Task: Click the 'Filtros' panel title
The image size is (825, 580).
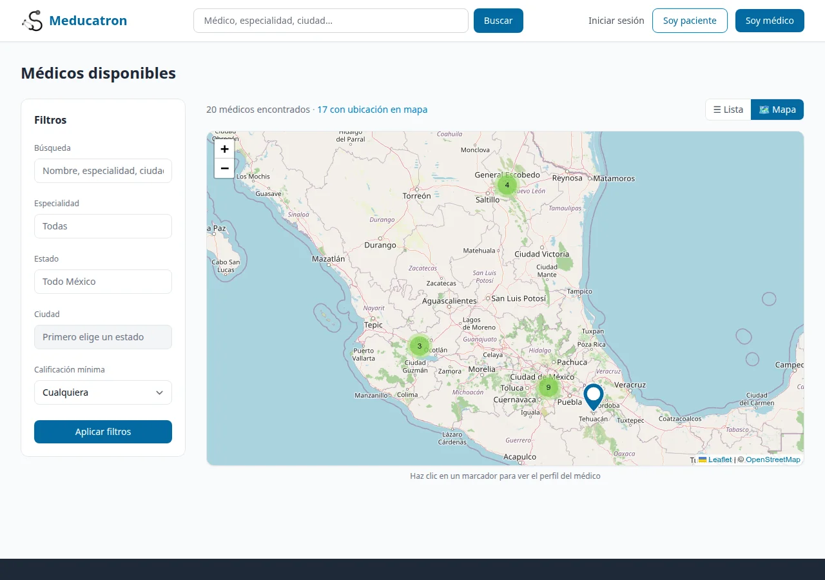Action: [50, 120]
